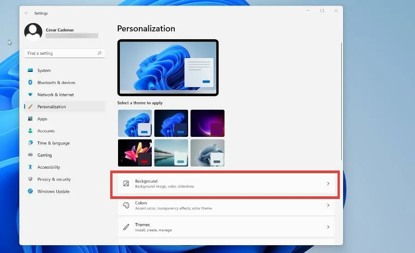
Task: Apply the purple glow dark theme
Action: [x=207, y=123]
